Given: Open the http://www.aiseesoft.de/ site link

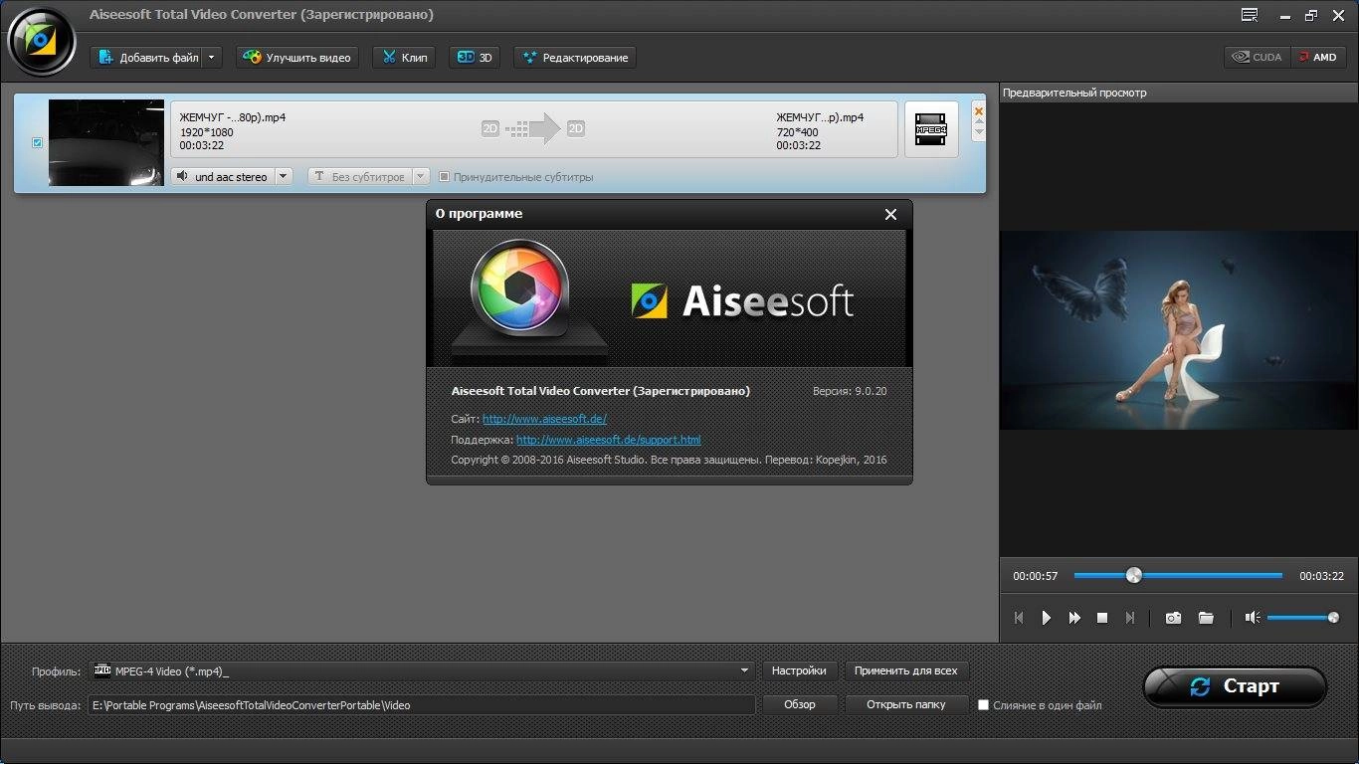Looking at the screenshot, I should (x=544, y=419).
